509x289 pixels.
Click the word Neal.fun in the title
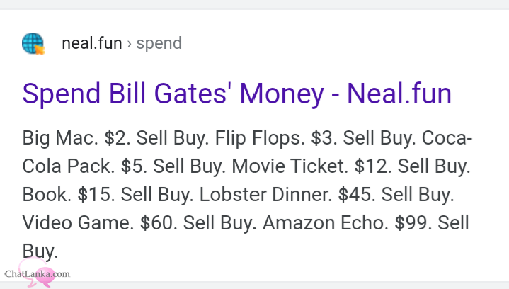(399, 93)
